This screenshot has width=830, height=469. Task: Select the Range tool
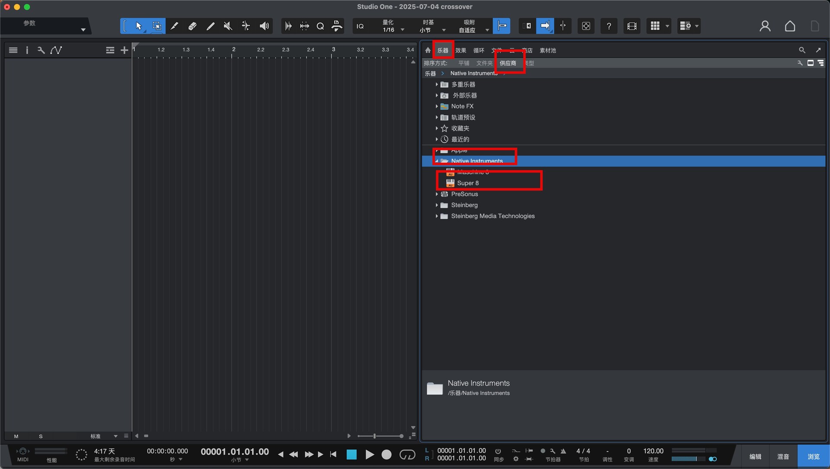(x=156, y=26)
